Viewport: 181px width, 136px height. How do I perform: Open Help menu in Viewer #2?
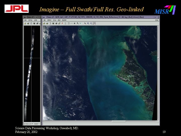point(157,20)
